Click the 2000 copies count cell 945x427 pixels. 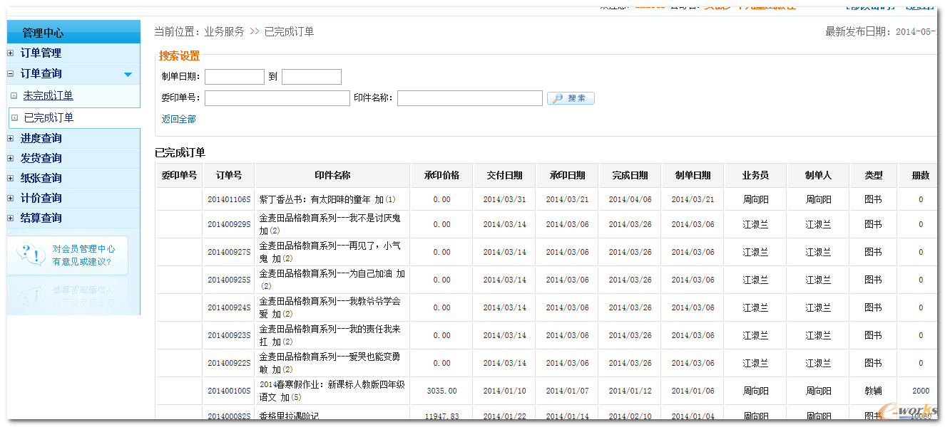(x=921, y=391)
